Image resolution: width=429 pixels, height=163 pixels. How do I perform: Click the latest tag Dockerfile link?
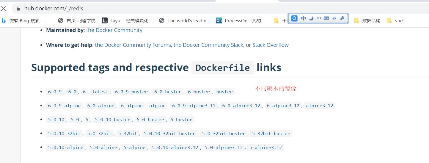pos(100,92)
